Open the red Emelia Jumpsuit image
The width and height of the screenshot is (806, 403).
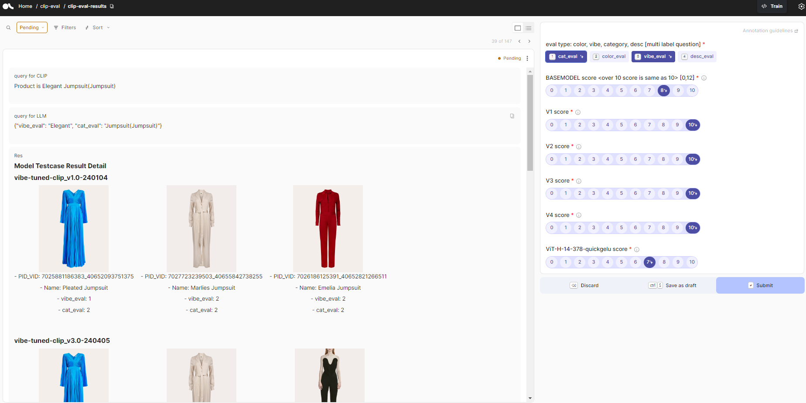(x=328, y=229)
